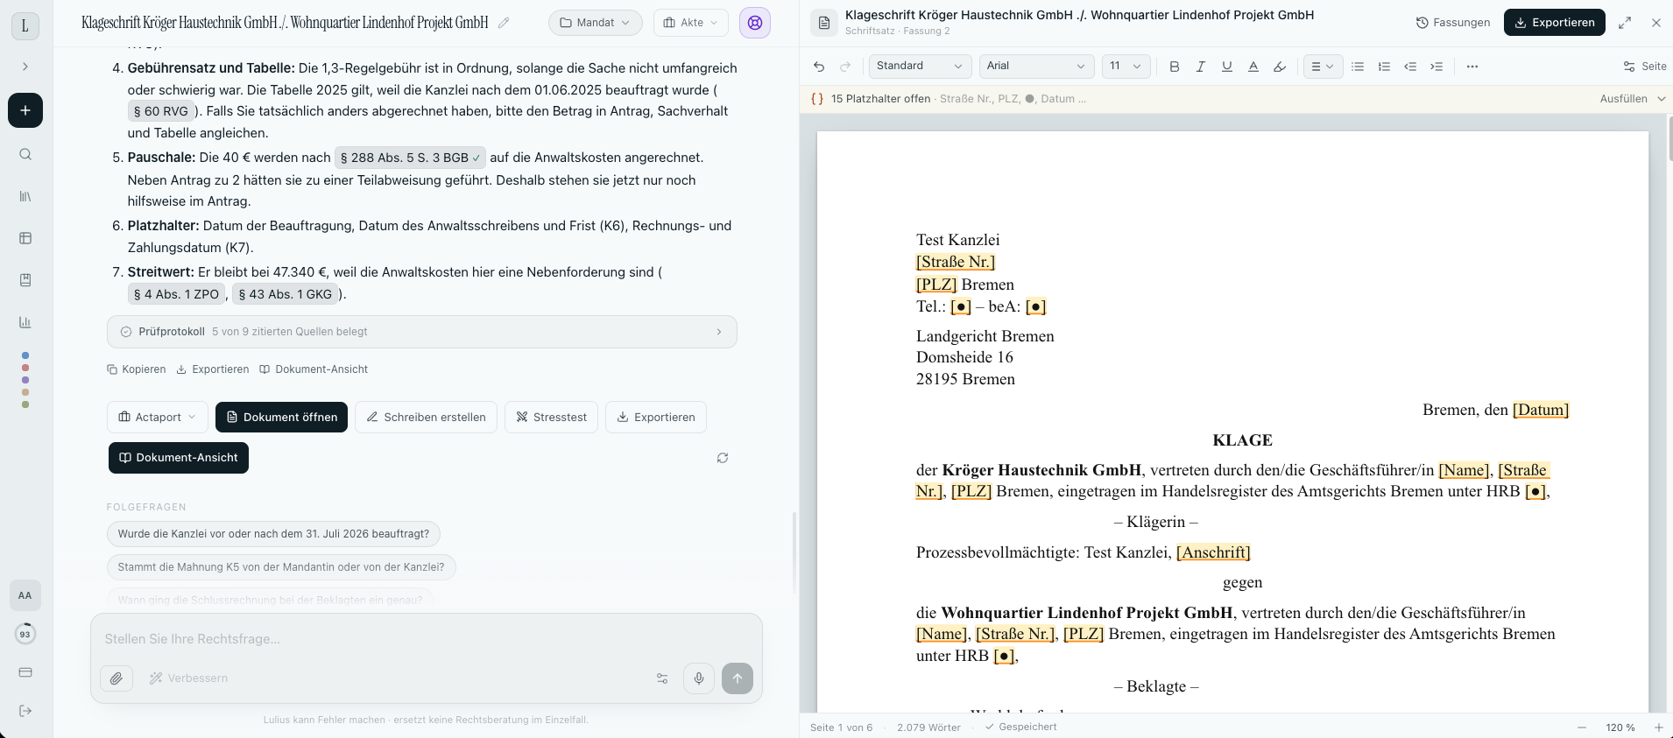Copy the answer with Kopieren

[137, 369]
